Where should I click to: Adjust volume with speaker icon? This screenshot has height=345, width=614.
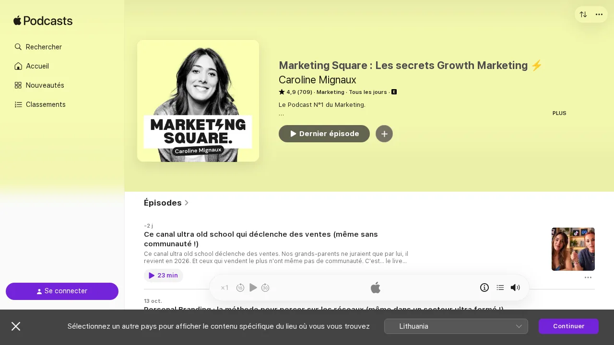pos(515,287)
